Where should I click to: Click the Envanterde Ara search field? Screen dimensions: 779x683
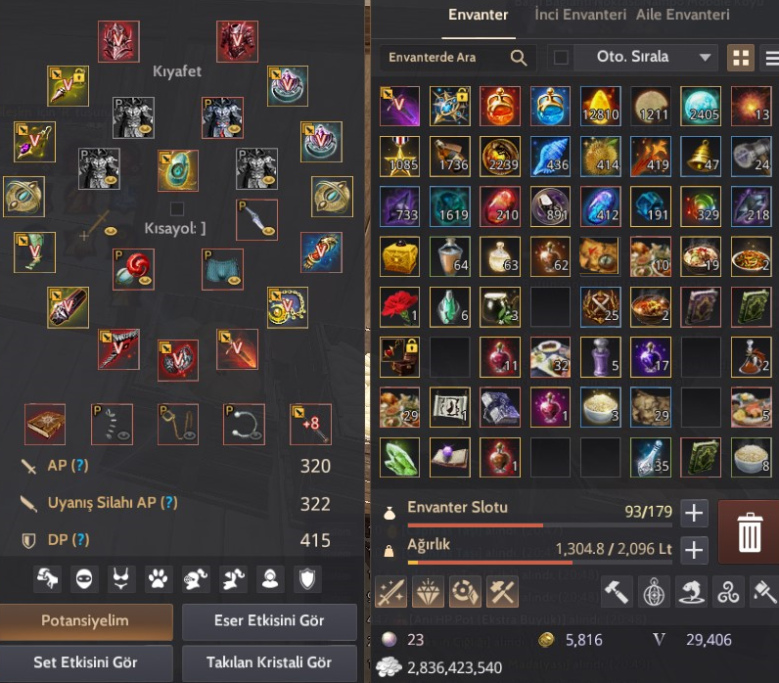pyautogui.click(x=458, y=58)
